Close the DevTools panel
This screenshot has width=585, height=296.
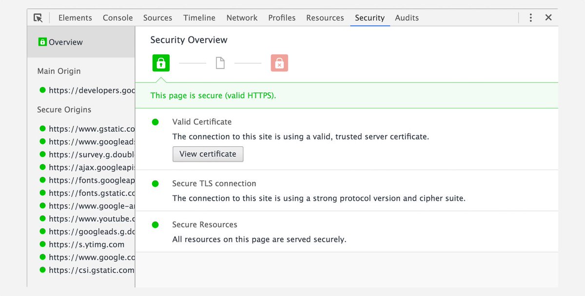[x=548, y=17]
